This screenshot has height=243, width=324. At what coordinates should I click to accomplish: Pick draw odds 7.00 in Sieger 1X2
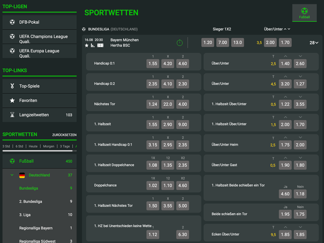223,42
